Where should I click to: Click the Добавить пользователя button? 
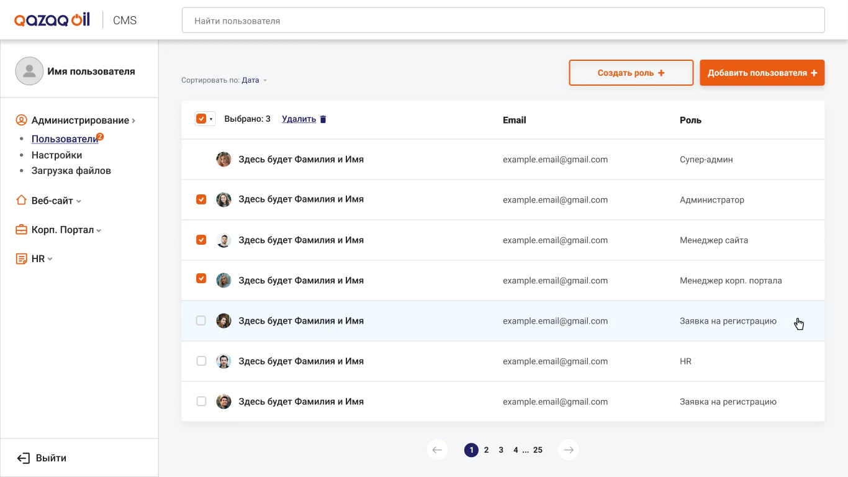tap(762, 73)
